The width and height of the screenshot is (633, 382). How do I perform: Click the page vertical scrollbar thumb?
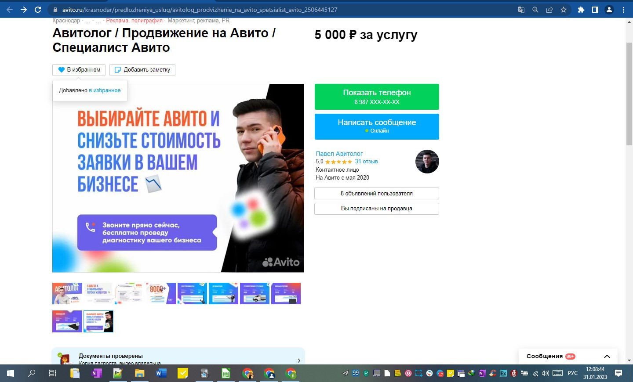pos(629,94)
